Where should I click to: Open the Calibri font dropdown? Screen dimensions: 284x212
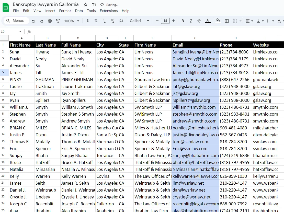(x=140, y=21)
